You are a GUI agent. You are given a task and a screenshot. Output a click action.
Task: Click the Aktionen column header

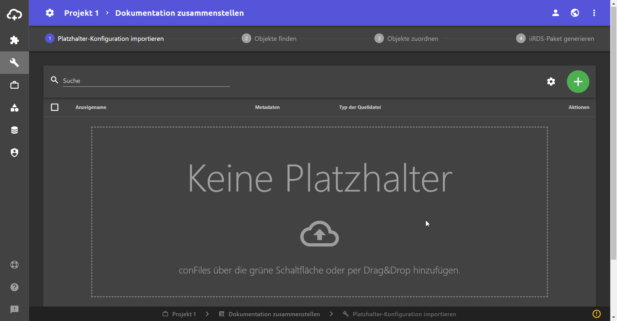(579, 107)
